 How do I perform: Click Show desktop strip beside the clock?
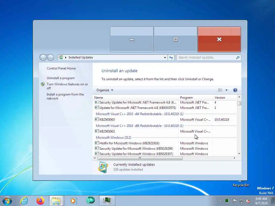pos(273,201)
